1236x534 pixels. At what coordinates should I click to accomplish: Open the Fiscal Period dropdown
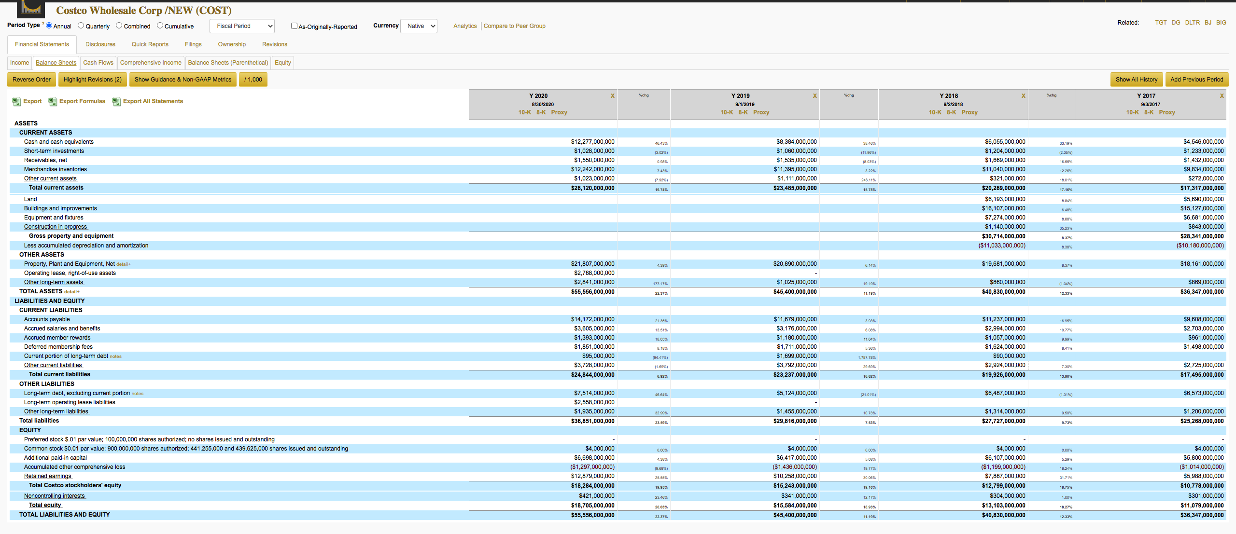[242, 26]
